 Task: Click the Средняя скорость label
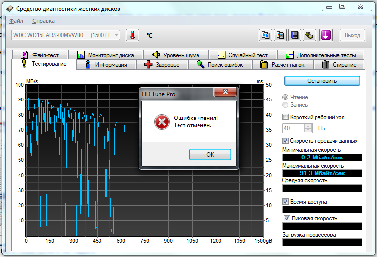click(305, 180)
